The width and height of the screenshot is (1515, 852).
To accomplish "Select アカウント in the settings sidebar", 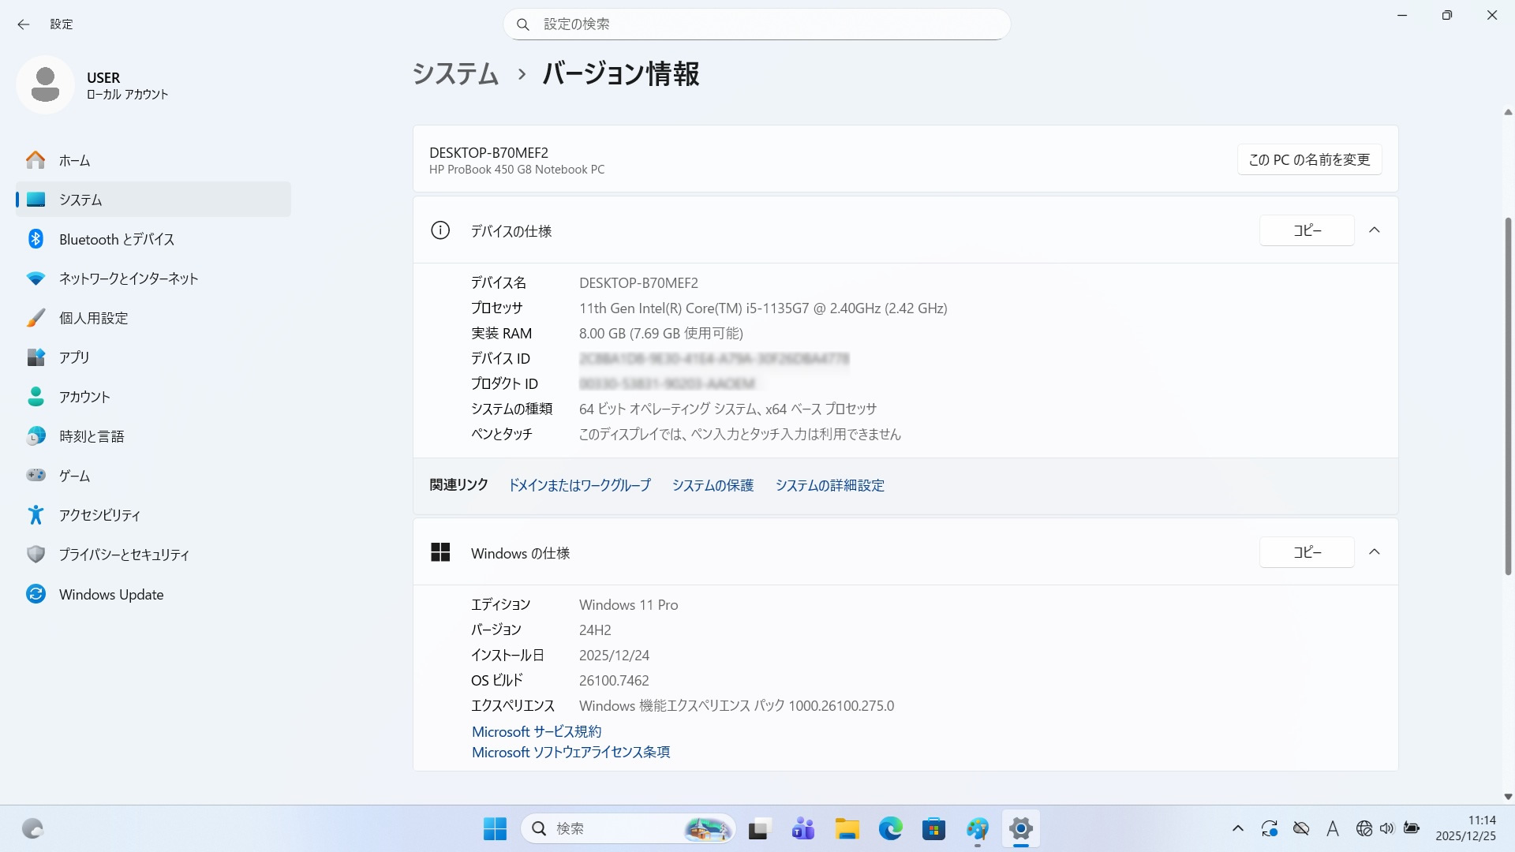I will (x=84, y=397).
